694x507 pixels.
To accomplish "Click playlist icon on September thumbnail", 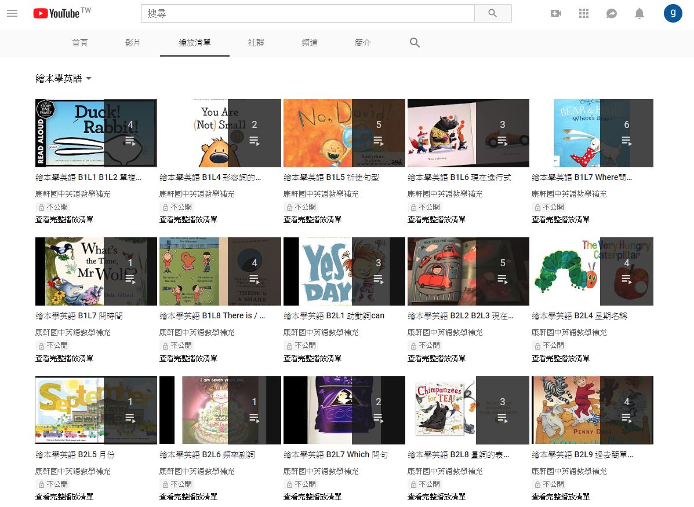I will click(x=130, y=418).
